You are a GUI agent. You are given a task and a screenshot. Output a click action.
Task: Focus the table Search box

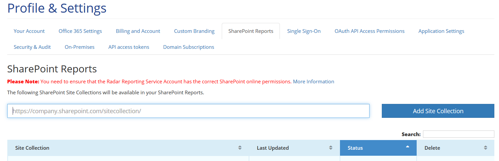point(458,134)
